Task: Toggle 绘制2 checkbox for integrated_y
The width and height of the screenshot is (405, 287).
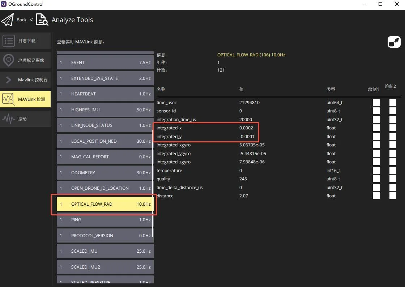Action: [x=393, y=136]
